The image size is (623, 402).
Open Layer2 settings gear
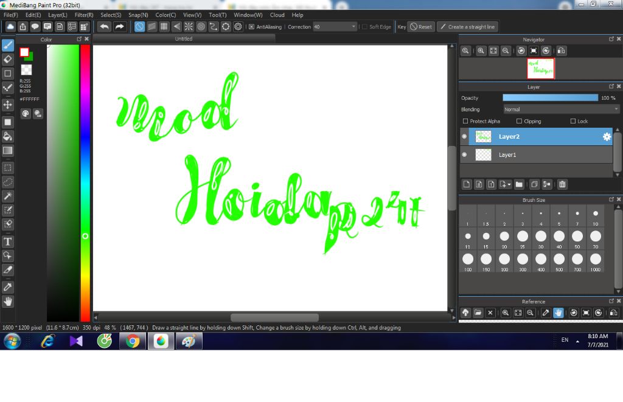pos(607,137)
